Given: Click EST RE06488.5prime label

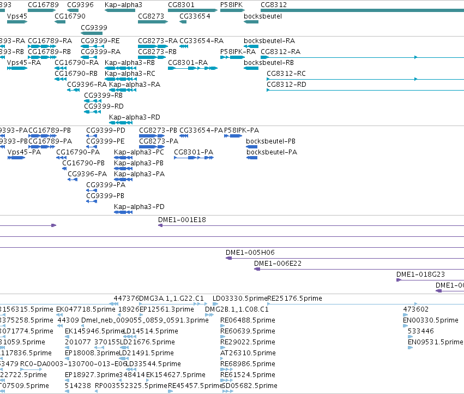Looking at the screenshot, I should (248, 320).
